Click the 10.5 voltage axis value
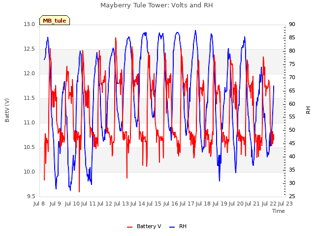Screen dimensions: 315x236 click(x=30, y=147)
